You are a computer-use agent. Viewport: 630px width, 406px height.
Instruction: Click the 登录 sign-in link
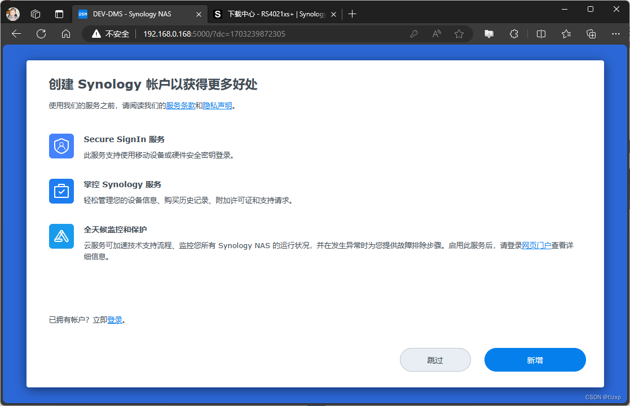tap(114, 320)
